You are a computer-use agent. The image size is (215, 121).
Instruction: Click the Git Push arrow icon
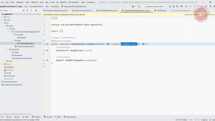[x=198, y=6]
